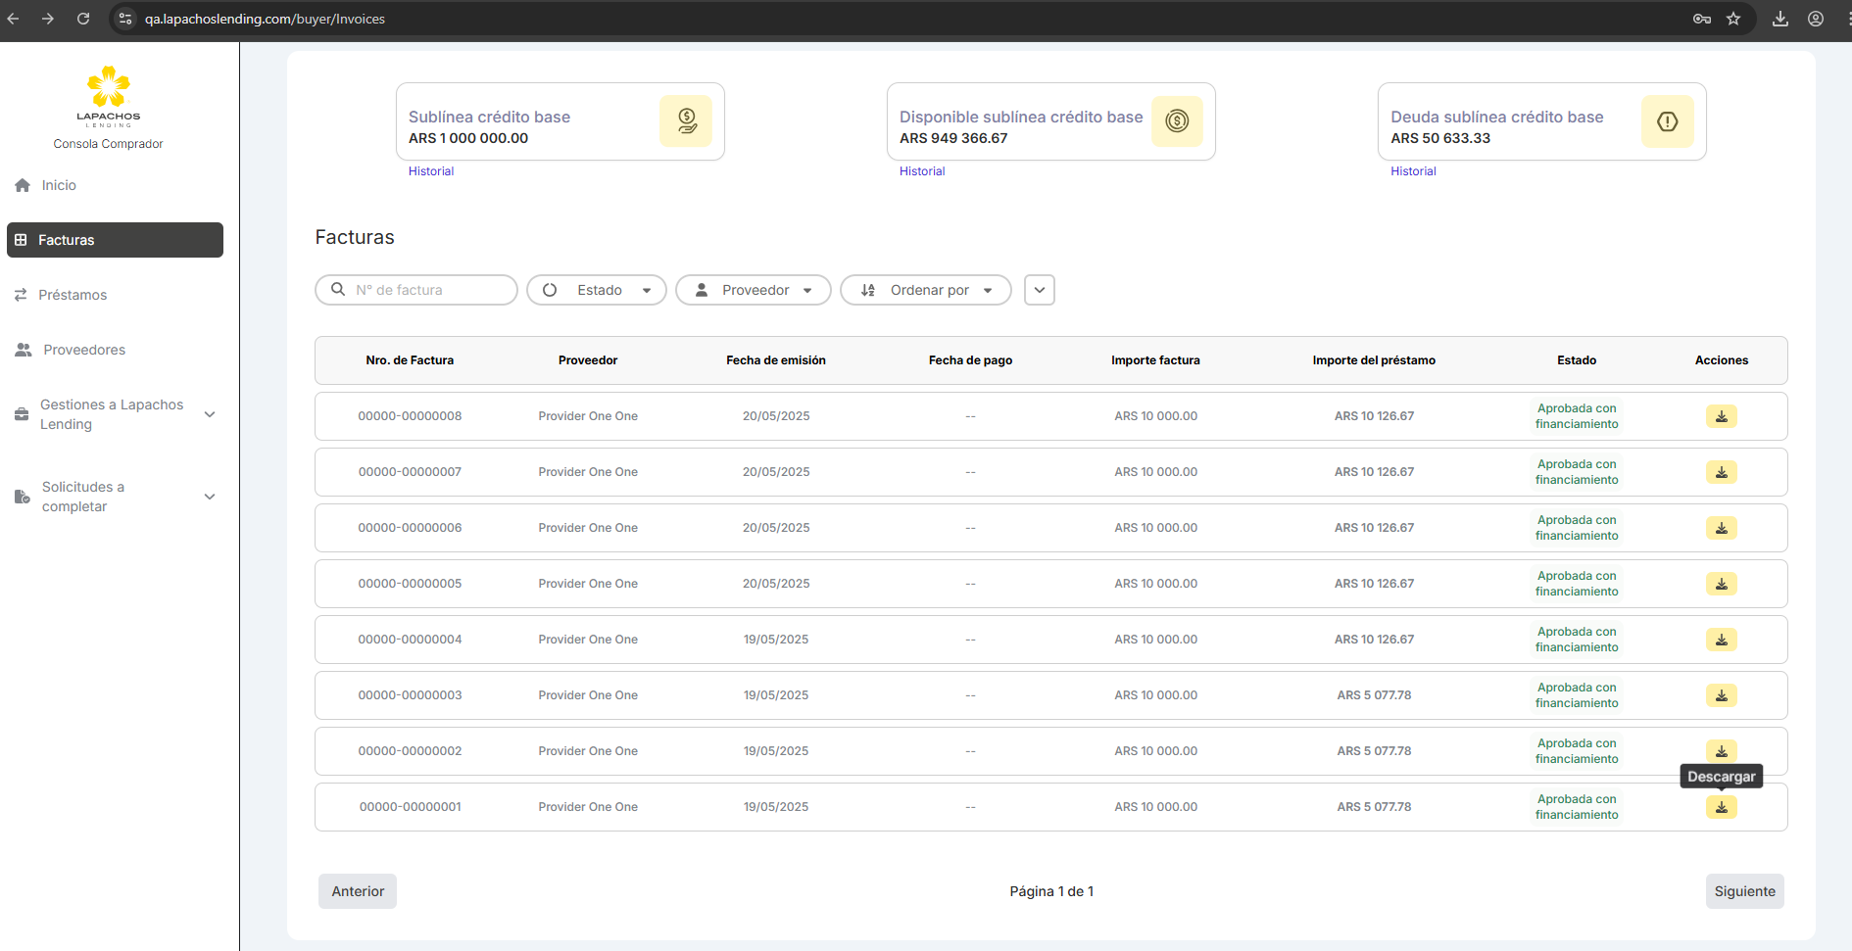This screenshot has height=951, width=1852.
Task: Expand additional filters chevron button
Action: [1040, 290]
